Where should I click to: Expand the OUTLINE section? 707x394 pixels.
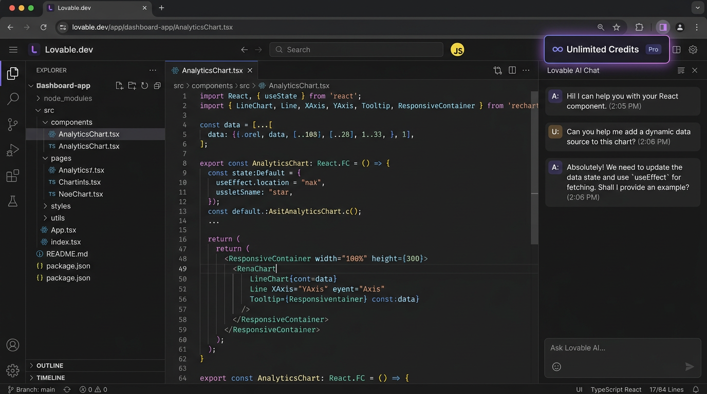click(x=95, y=366)
